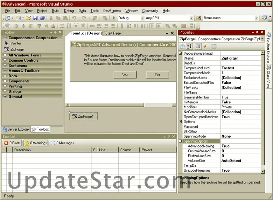Open the Solution Explorer side tab

pyautogui.click(x=269, y=47)
